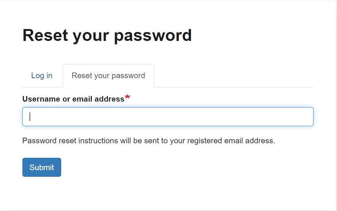337x211 pixels.
Task: Go back to Log in form
Action: [x=42, y=76]
